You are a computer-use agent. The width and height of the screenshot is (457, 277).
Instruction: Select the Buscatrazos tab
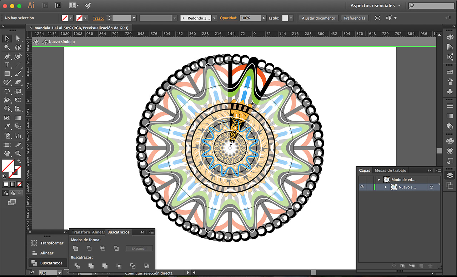119,232
